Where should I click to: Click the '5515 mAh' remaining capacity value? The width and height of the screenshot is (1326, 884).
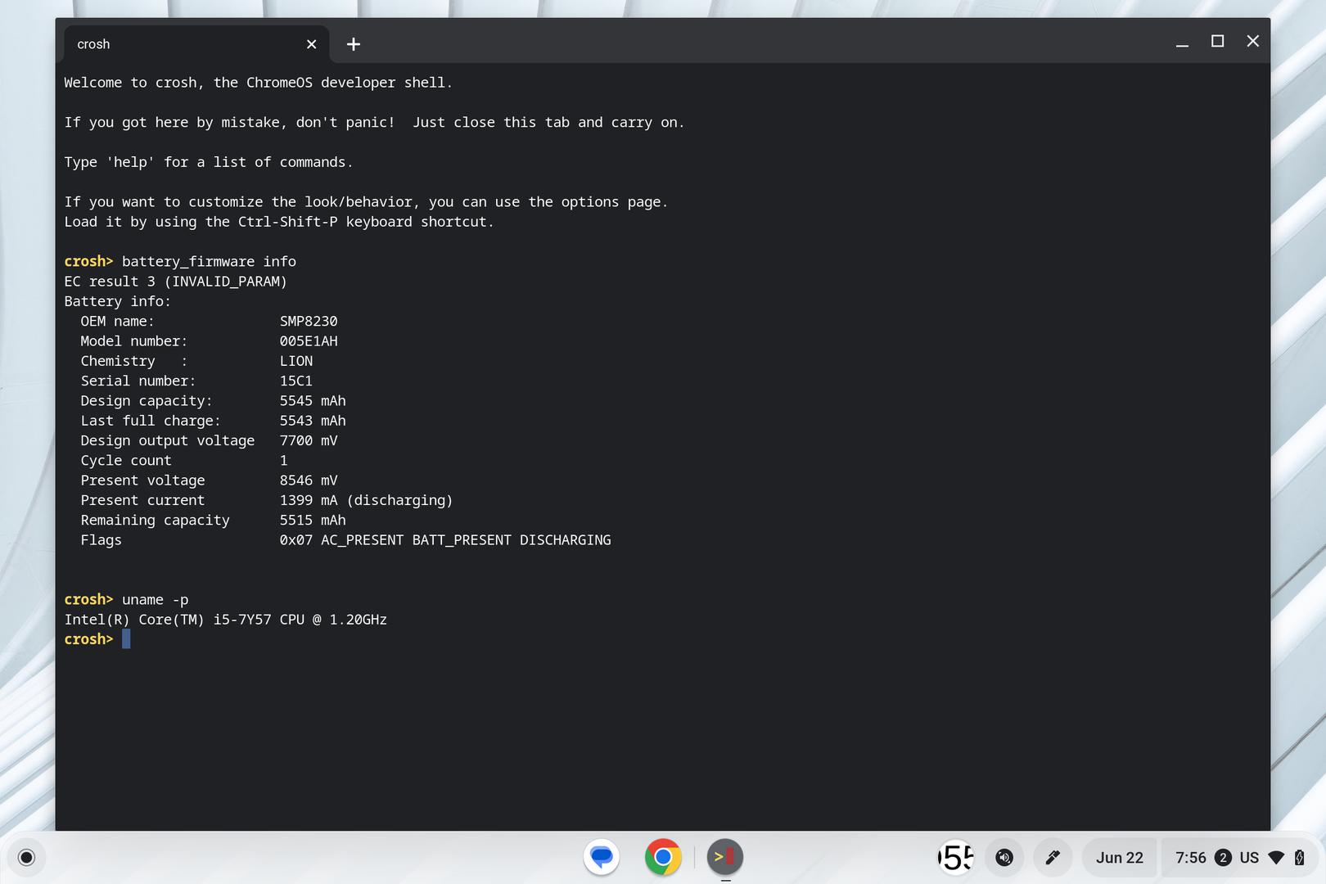tap(313, 520)
